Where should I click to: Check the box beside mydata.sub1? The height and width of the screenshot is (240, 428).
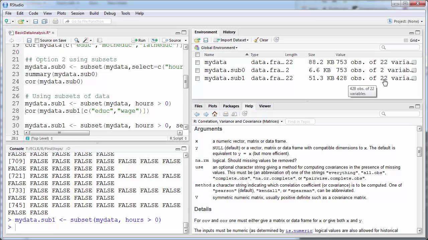tap(197, 78)
